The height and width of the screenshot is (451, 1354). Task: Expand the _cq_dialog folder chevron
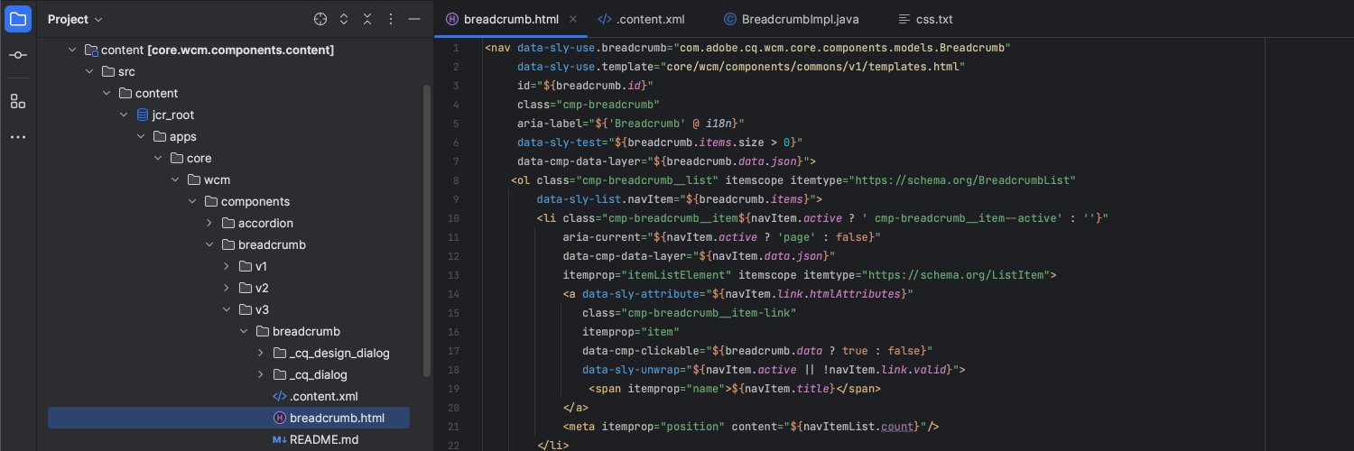261,374
